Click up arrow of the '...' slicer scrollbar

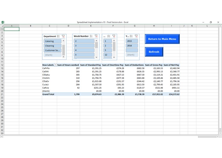pos(114,41)
